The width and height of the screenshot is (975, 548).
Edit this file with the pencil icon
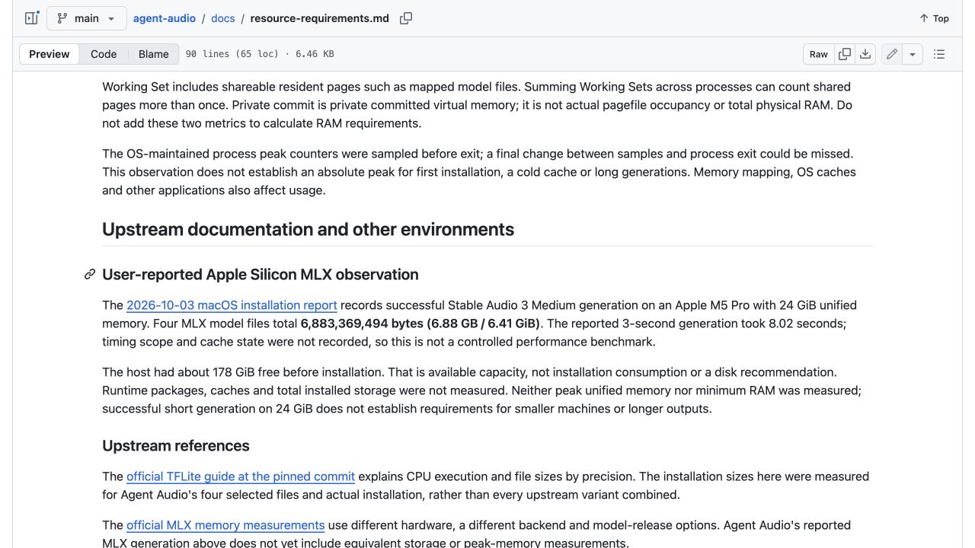(x=892, y=54)
